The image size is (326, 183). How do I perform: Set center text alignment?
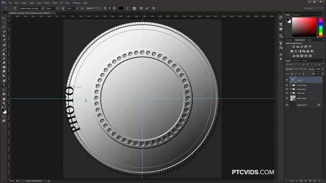110,8
